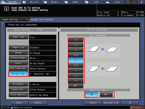This screenshot has width=145, height=109.
Task: Click the speaker sound icon in top bar
Action: [134, 2]
